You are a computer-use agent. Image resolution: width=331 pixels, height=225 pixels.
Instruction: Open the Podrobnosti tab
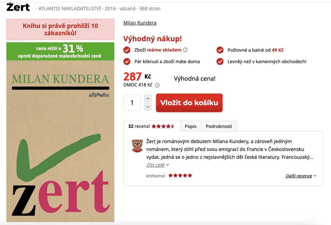(219, 126)
